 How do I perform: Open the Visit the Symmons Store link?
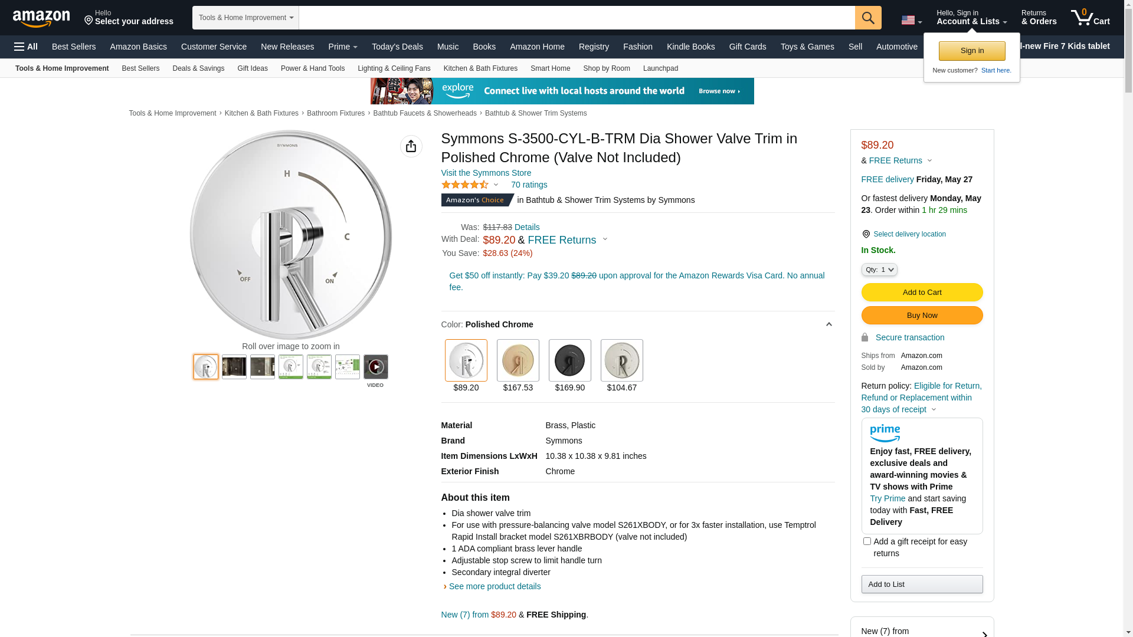(x=486, y=173)
